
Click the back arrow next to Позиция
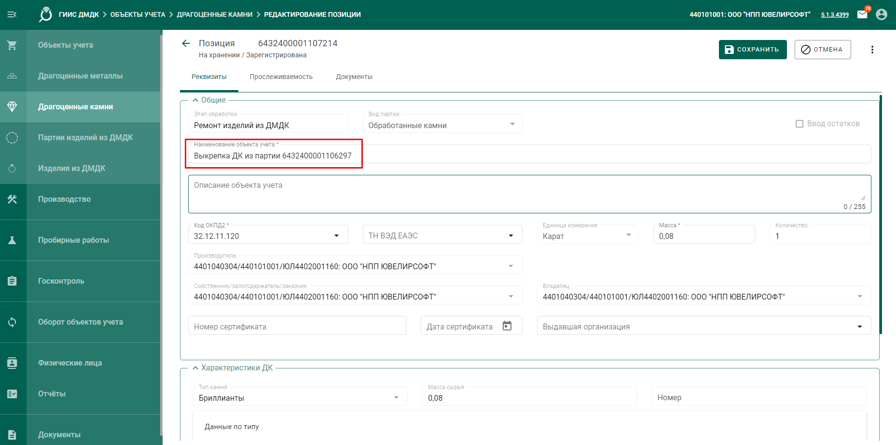[186, 43]
